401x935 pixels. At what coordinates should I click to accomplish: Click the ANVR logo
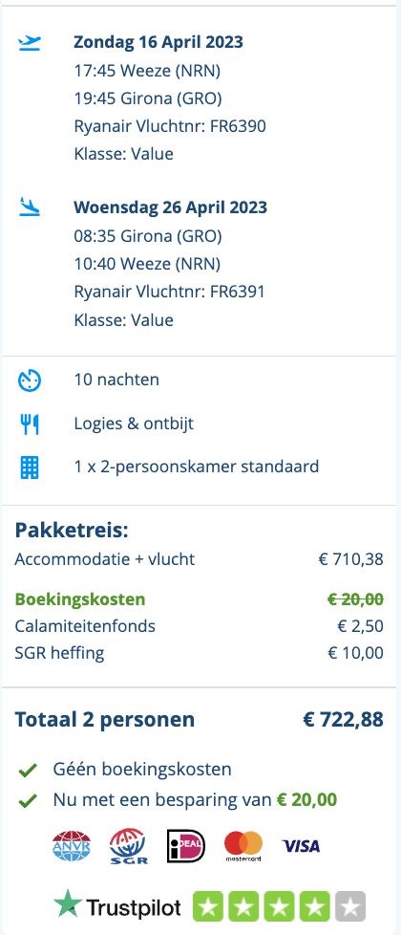click(72, 845)
